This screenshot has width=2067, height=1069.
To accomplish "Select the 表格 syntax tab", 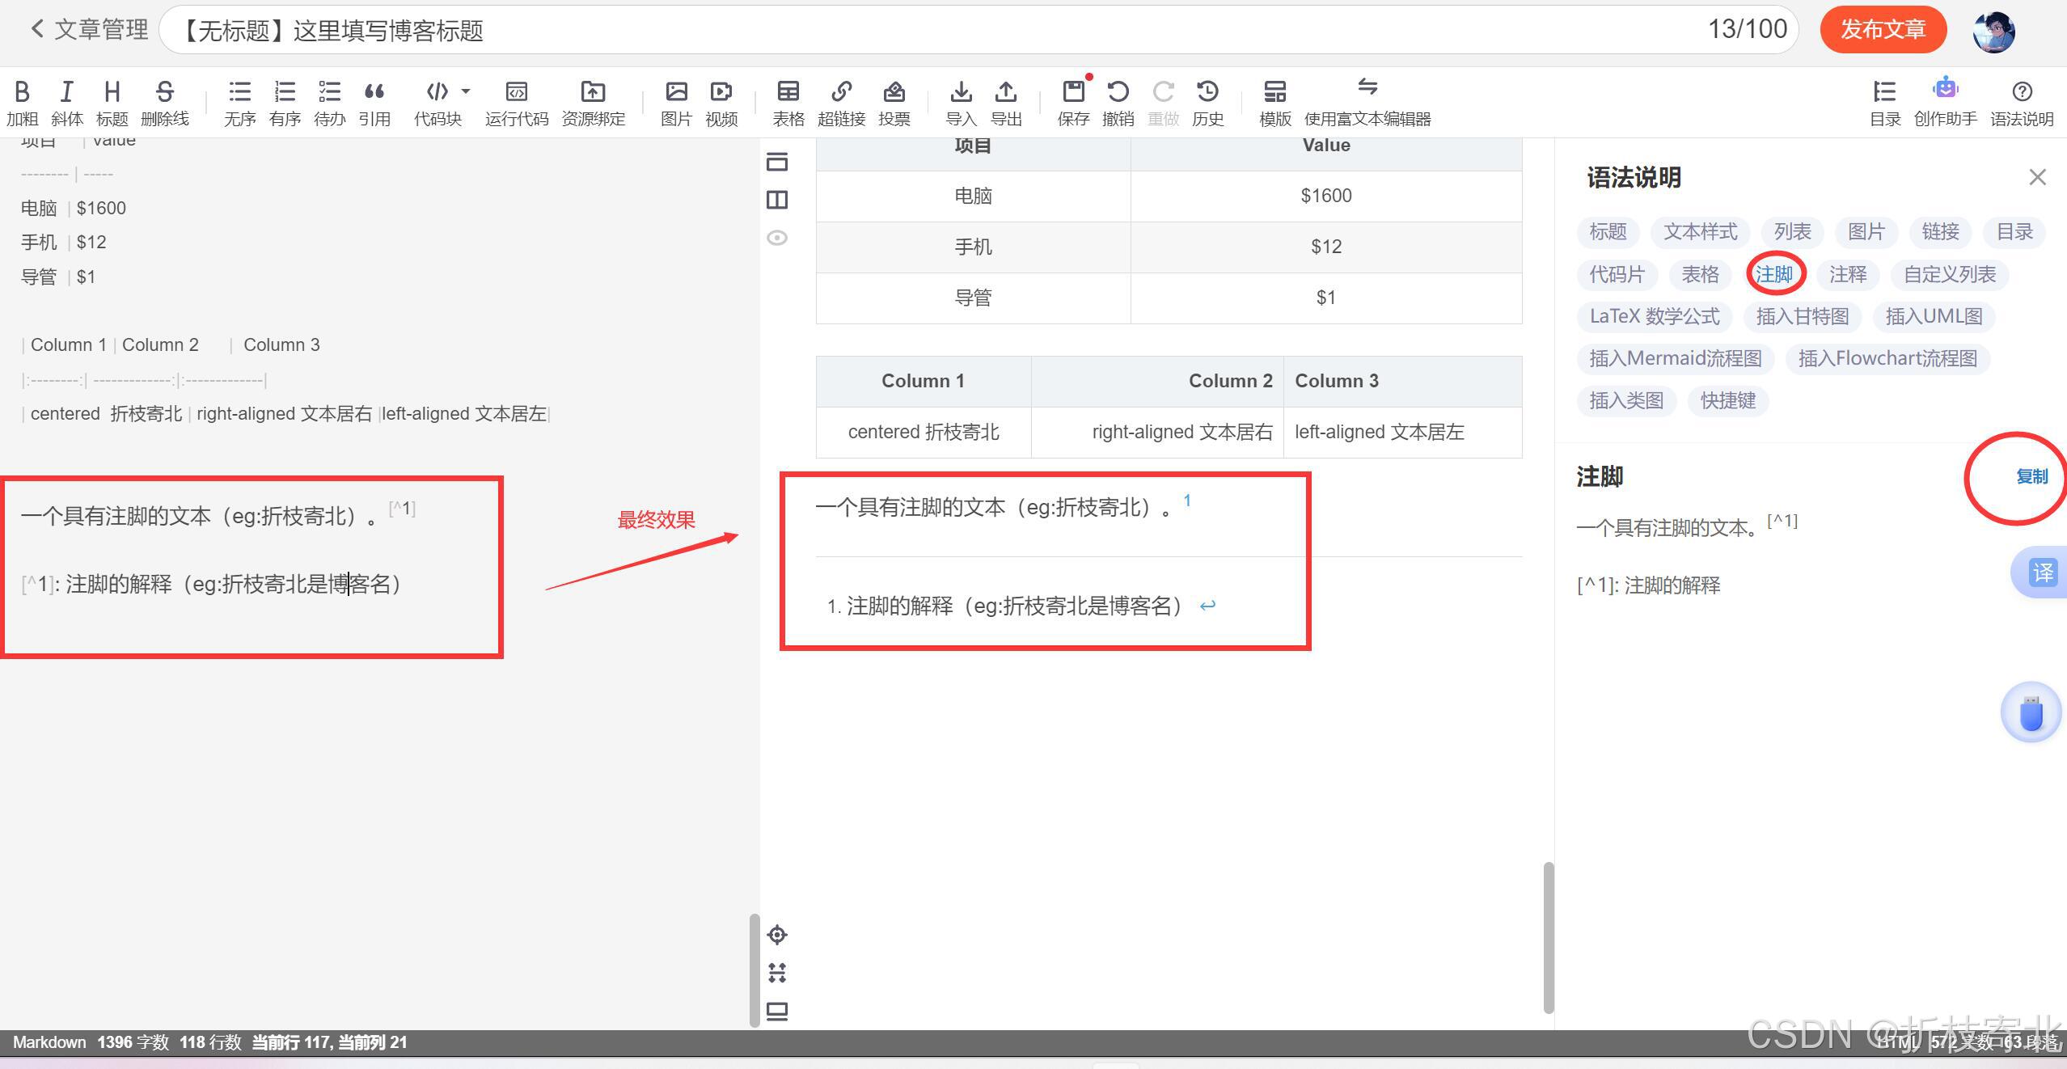I will (1701, 274).
